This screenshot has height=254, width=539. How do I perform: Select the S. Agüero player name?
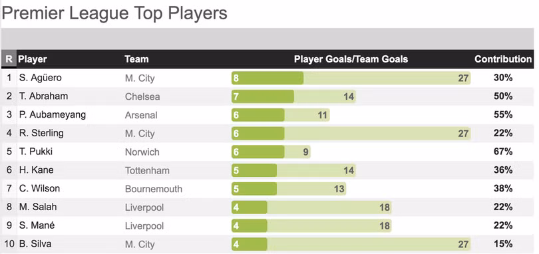(40, 78)
